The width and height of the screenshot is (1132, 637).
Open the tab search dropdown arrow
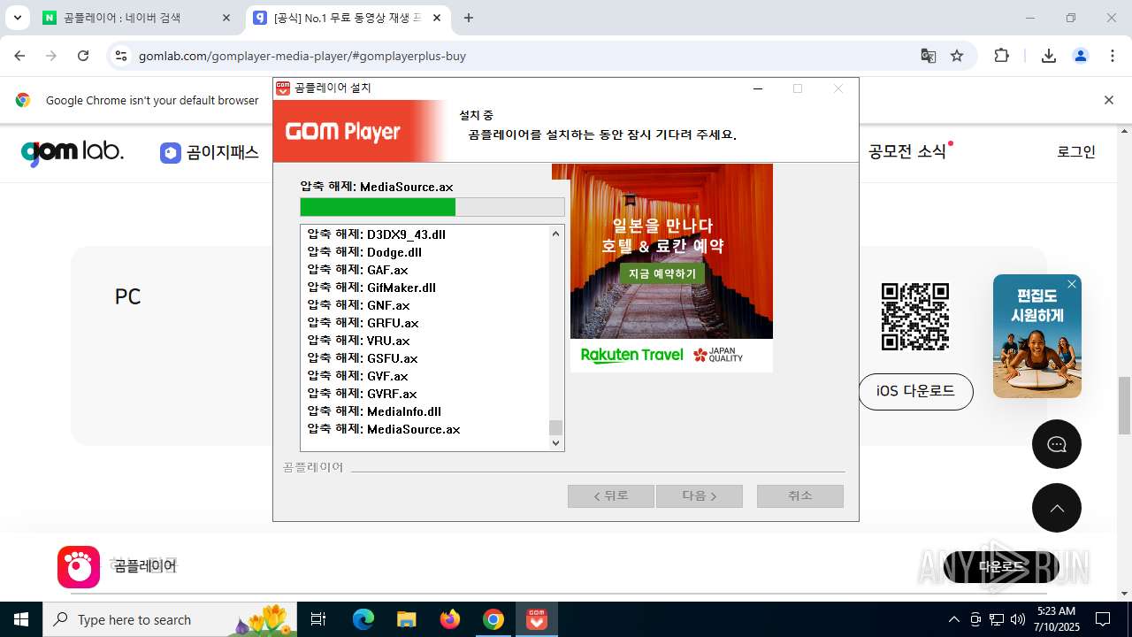(17, 18)
